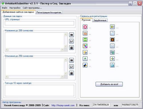
Task: Click scroll-left arrow in the Название text area
Action: pyautogui.click(x=7, y=50)
